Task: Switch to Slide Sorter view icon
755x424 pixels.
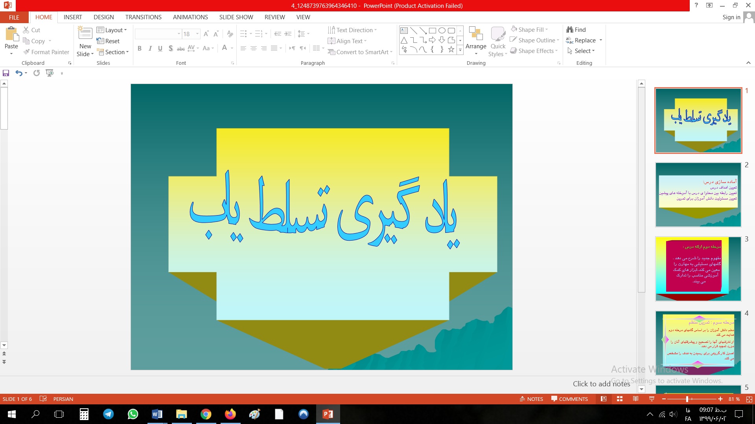Action: pos(620,399)
